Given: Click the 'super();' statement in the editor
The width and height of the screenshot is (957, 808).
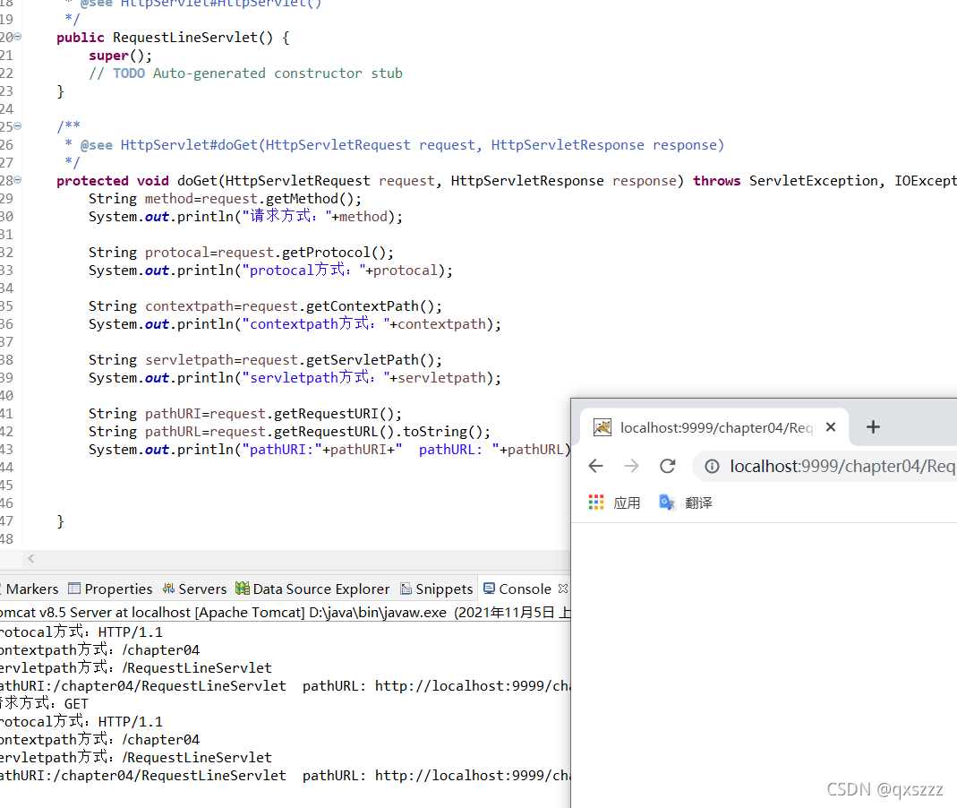Looking at the screenshot, I should click(120, 56).
